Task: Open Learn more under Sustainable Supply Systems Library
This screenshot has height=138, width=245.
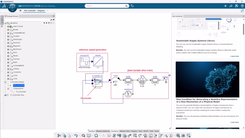Action: click(x=234, y=56)
